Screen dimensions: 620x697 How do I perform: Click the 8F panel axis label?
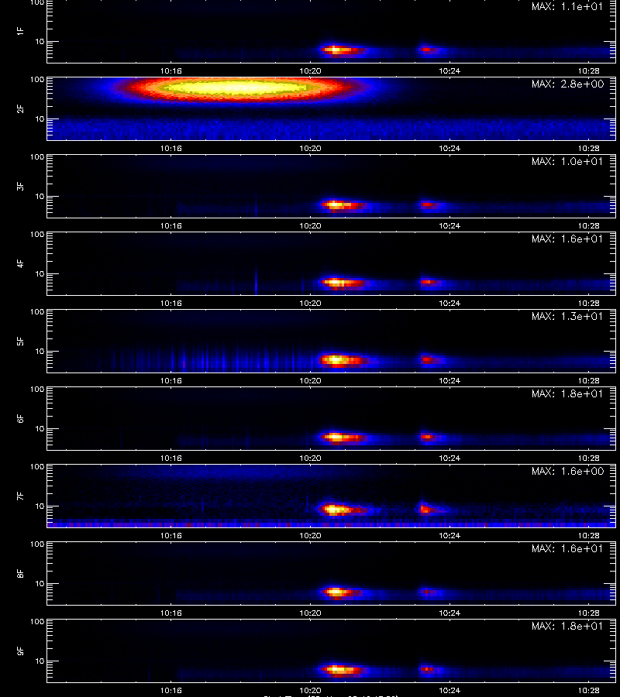click(x=20, y=573)
